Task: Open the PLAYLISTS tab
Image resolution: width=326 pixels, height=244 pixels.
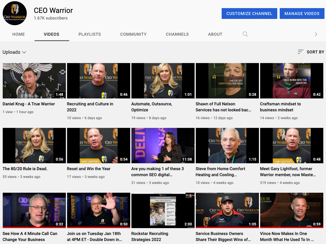Action: point(90,34)
